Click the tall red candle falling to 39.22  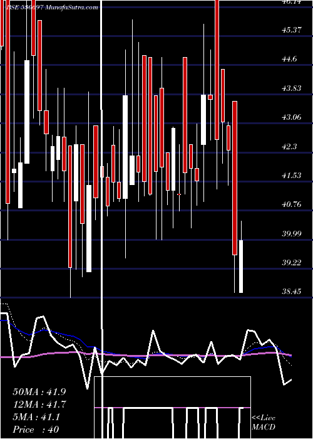coord(70,206)
